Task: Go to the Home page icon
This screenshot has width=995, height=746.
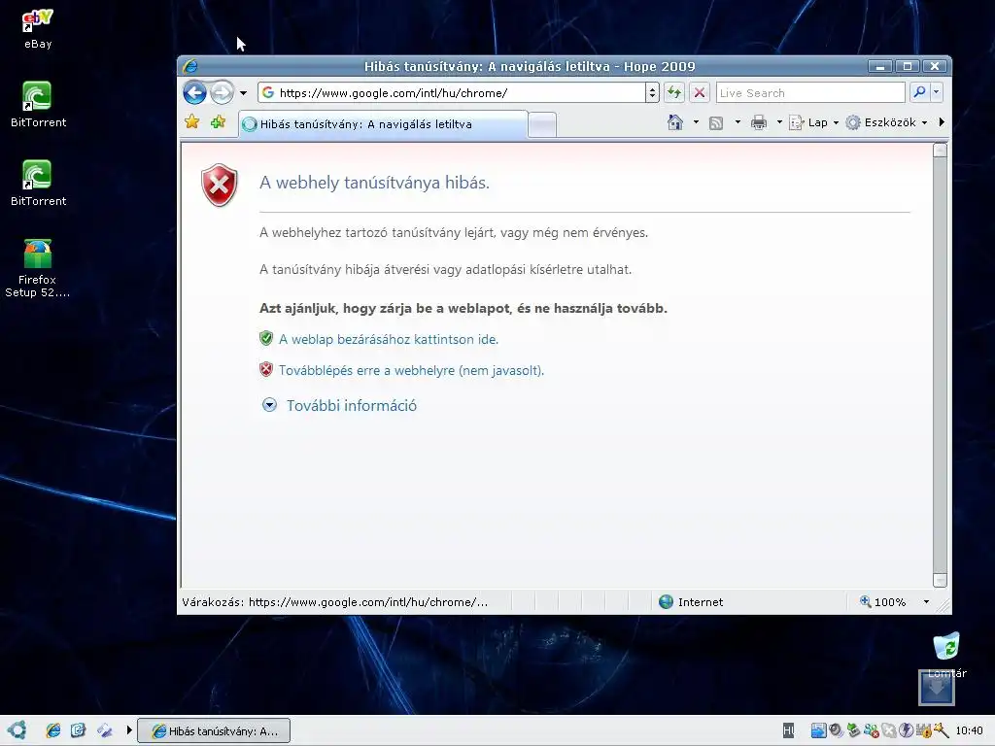Action: pos(675,122)
